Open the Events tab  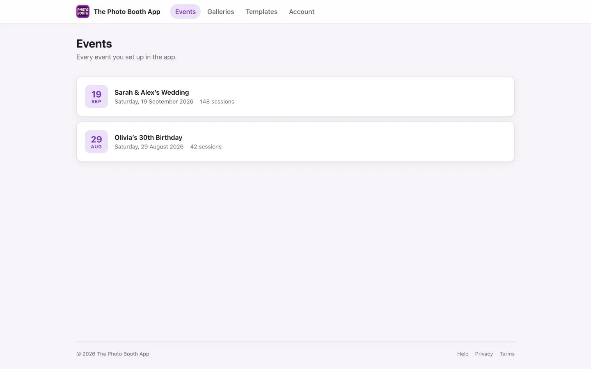[x=185, y=11]
